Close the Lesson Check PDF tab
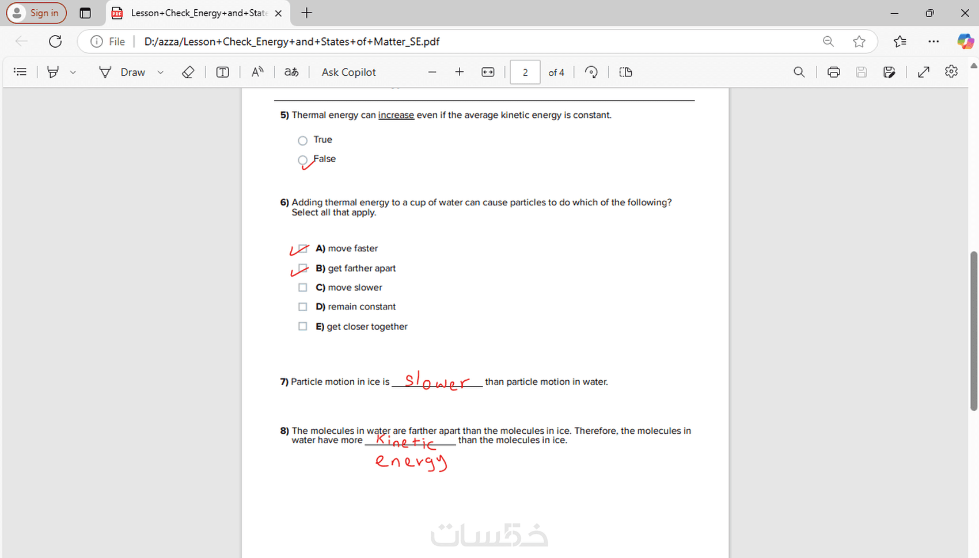979x558 pixels. 278,13
